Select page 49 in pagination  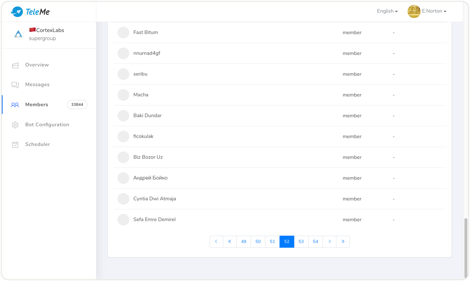[244, 242]
